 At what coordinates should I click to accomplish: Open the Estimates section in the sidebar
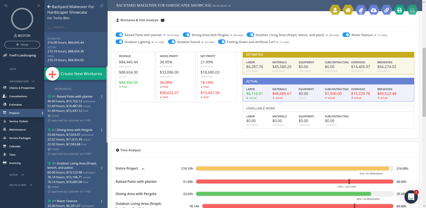click(x=15, y=105)
